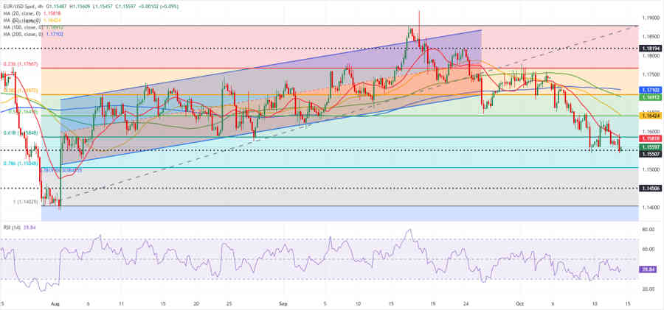
Task: Click the red 1.15818 price tag
Action: [x=650, y=138]
